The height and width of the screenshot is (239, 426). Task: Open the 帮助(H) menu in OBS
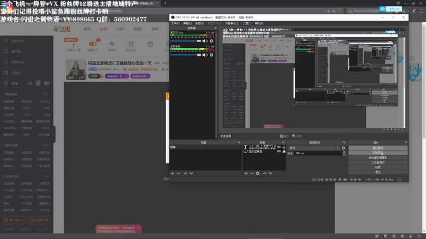[x=259, y=23]
